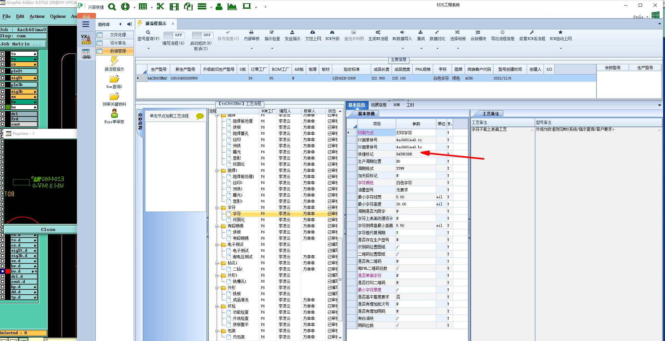Check the 'pln3b' layer checkbox
Screen dimensions: 665x341
[3, 85]
